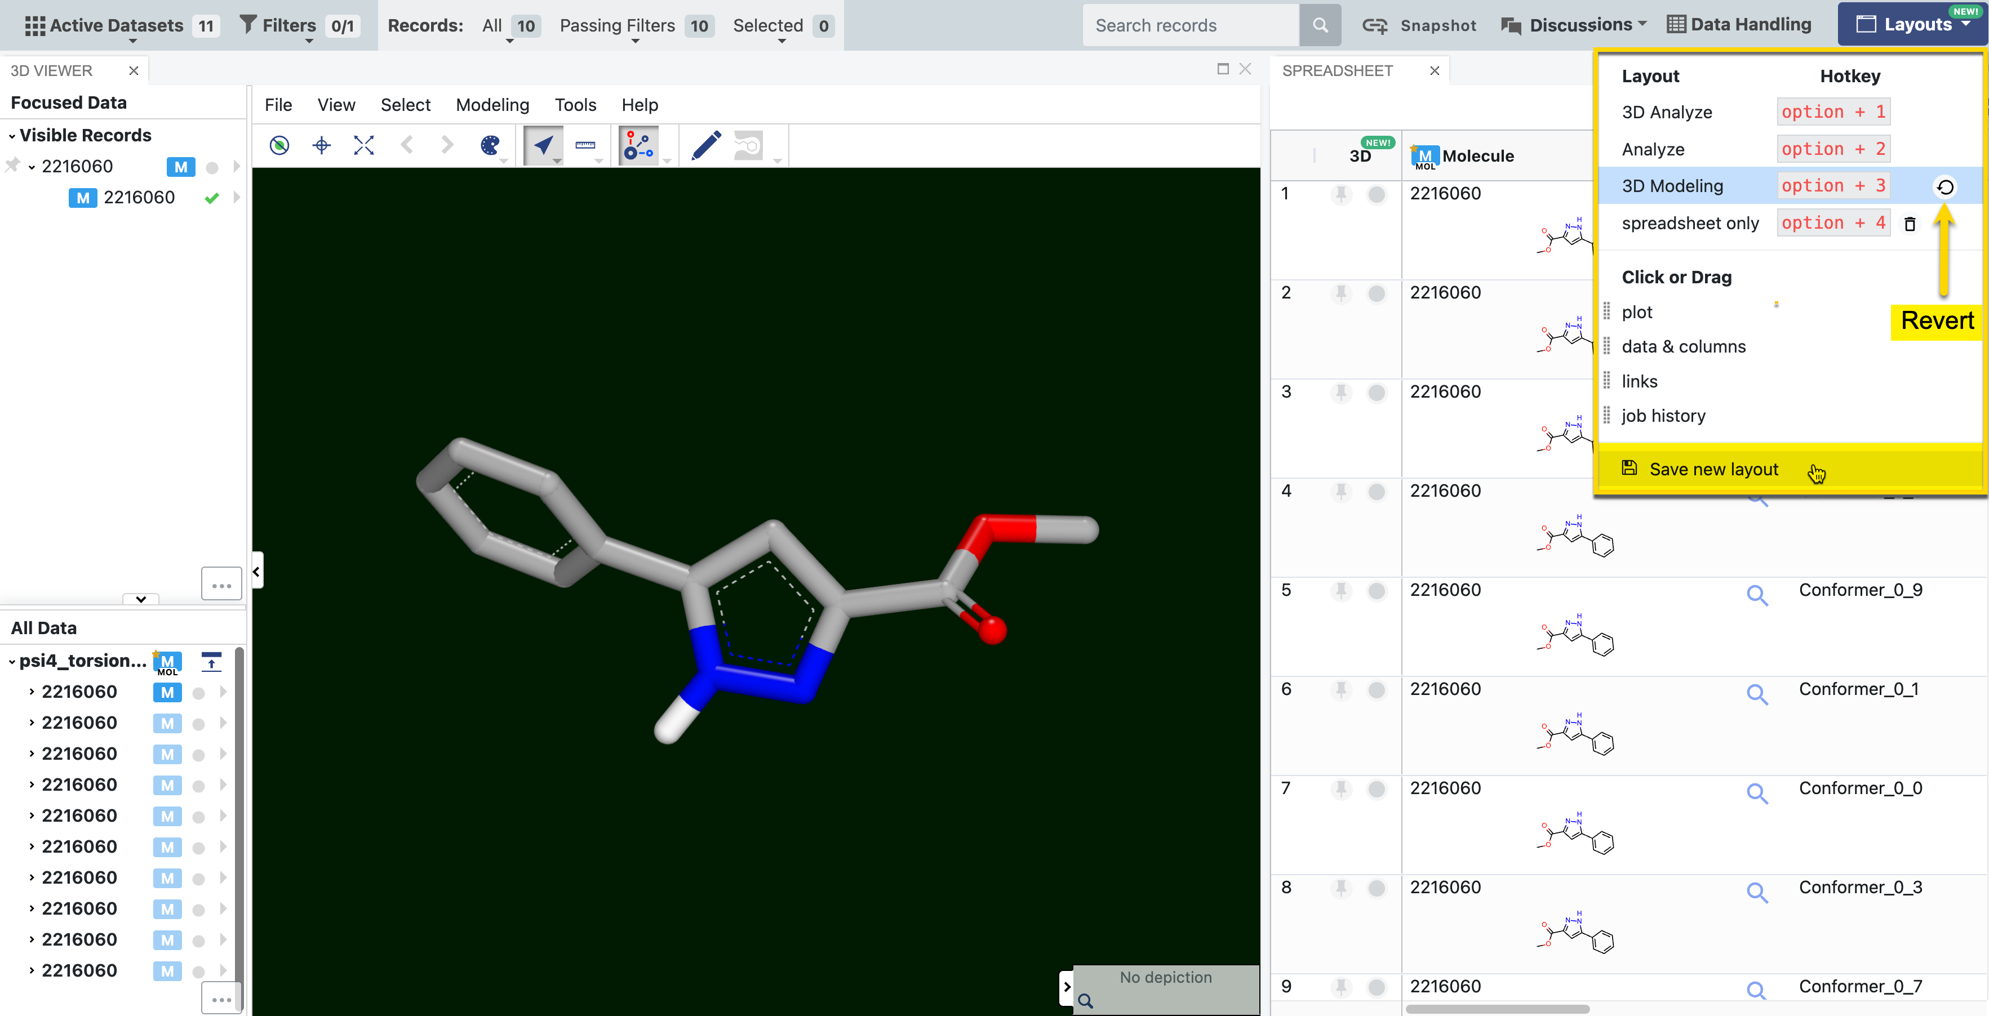
Task: Delete the spreadsheet only layout with trash icon
Action: (1910, 224)
